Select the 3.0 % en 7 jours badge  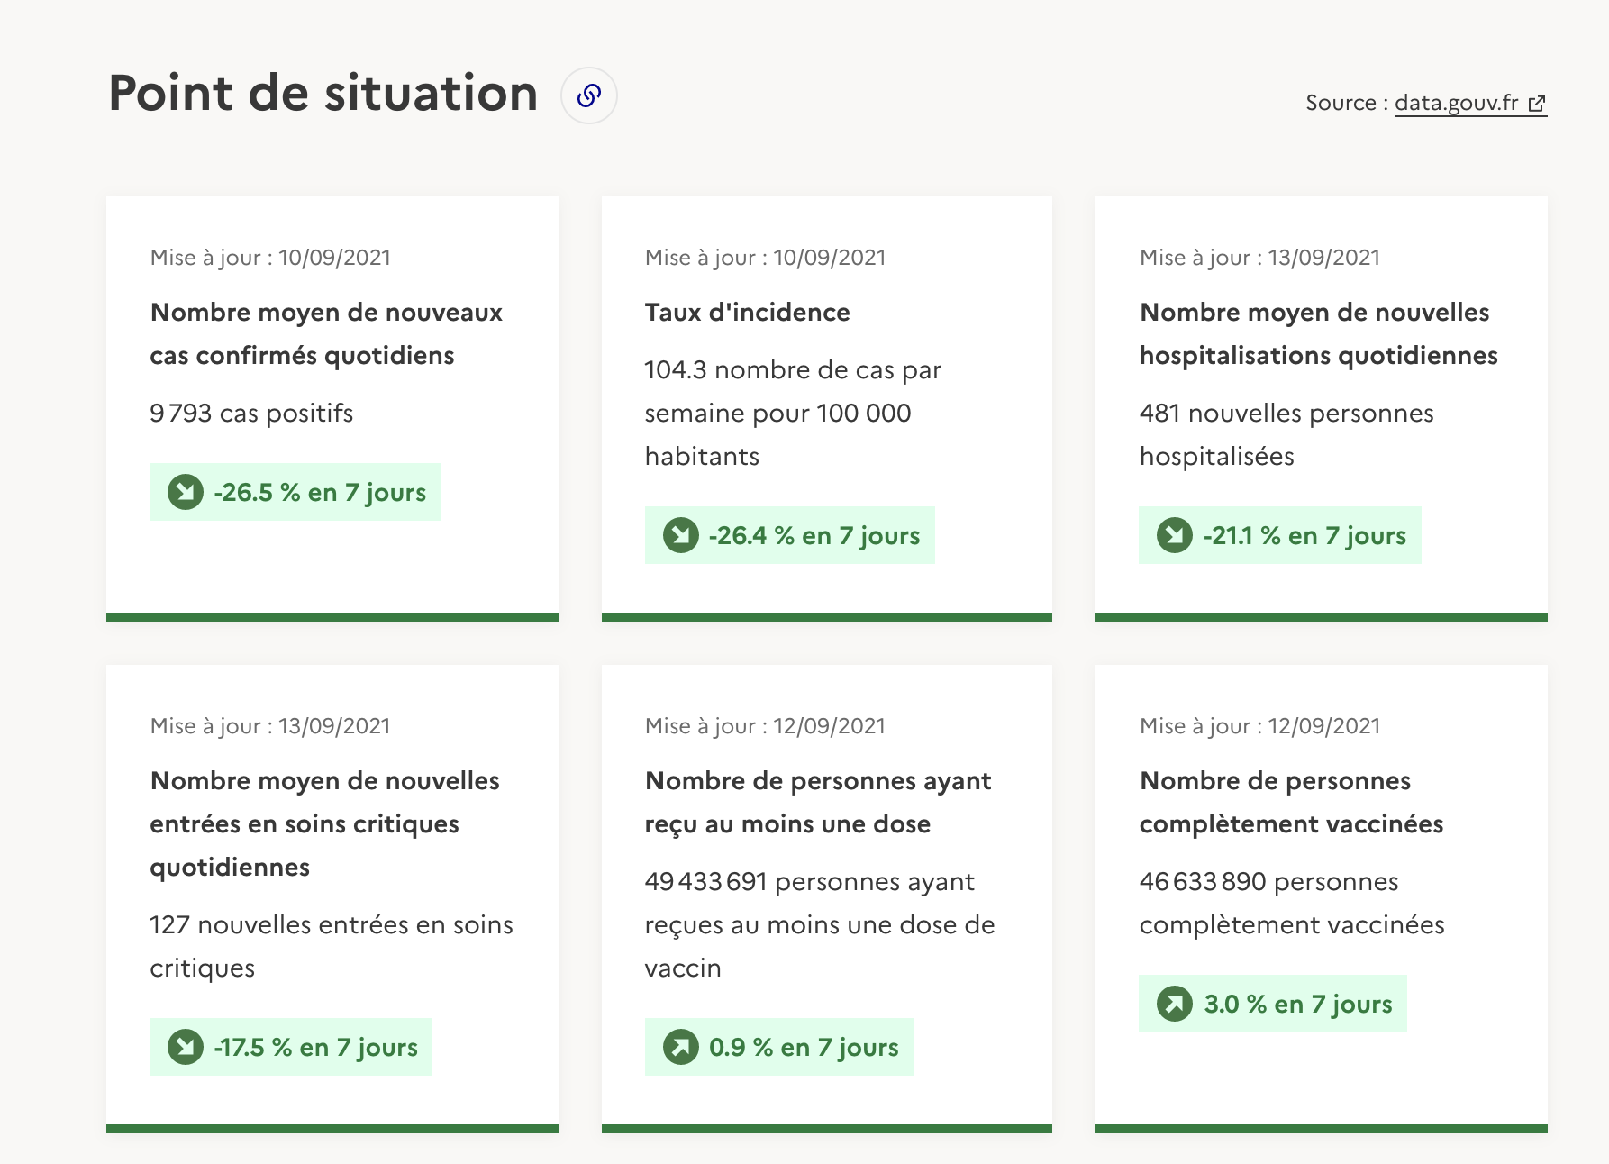1273,1004
